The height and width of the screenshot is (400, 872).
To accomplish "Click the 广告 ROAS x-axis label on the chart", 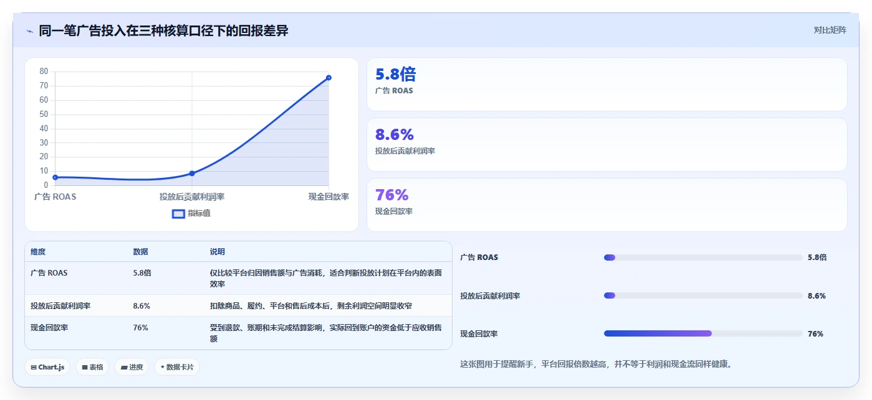I will click(55, 197).
